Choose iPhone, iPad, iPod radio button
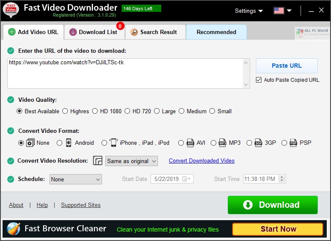Image resolution: width=331 pixels, height=241 pixels. [104, 143]
